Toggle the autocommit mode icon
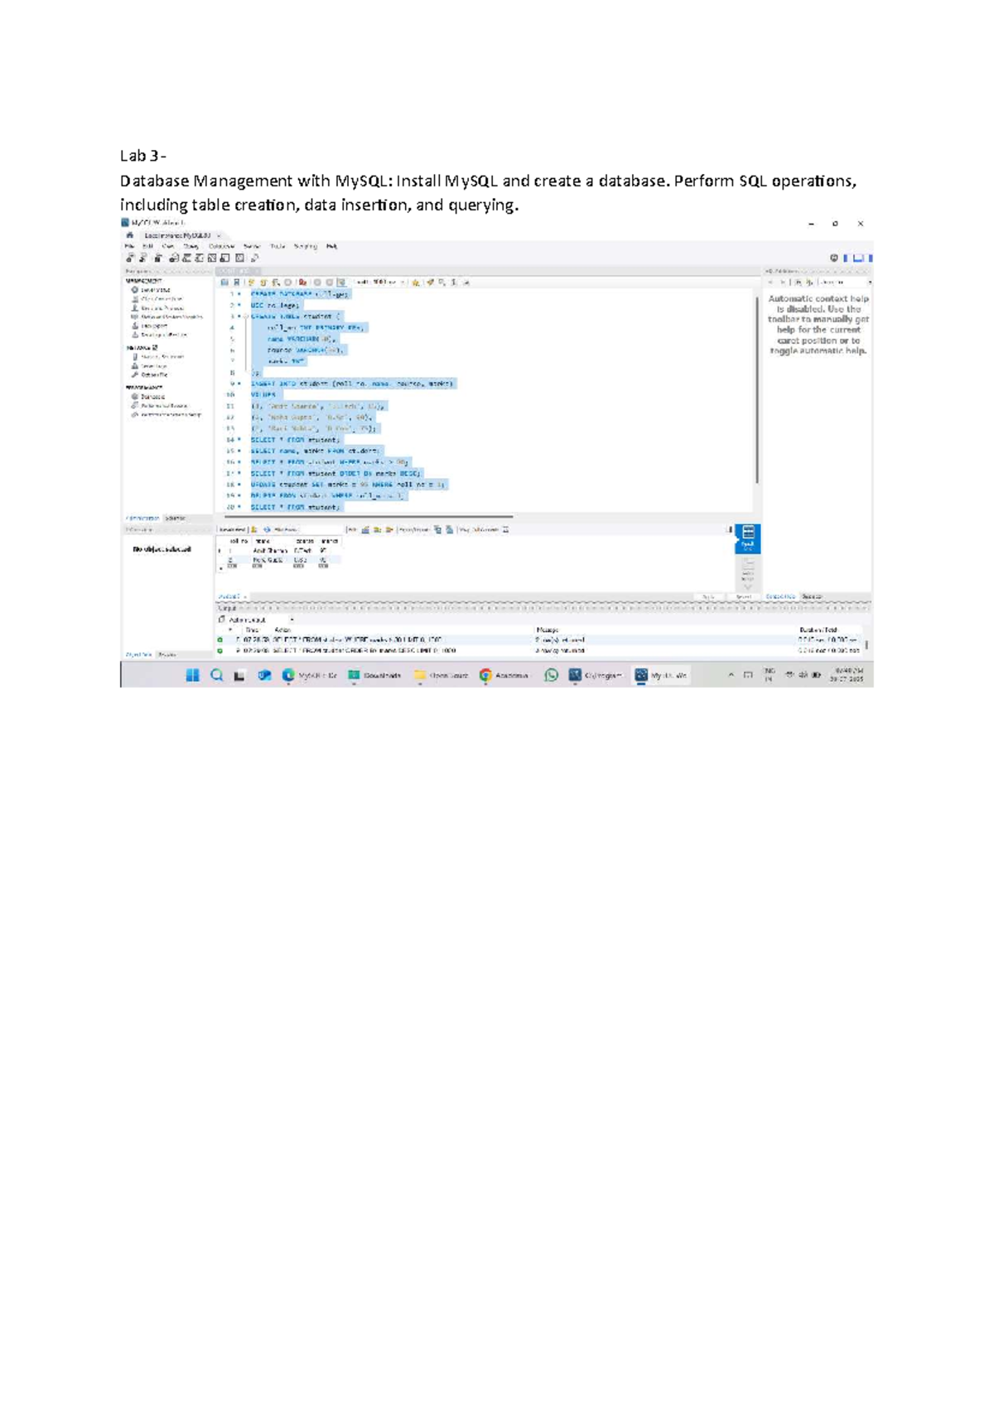This screenshot has height=1405, width=994. [x=341, y=282]
